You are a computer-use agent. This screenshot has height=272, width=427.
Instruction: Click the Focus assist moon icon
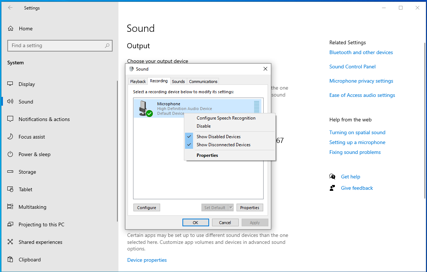(10, 136)
